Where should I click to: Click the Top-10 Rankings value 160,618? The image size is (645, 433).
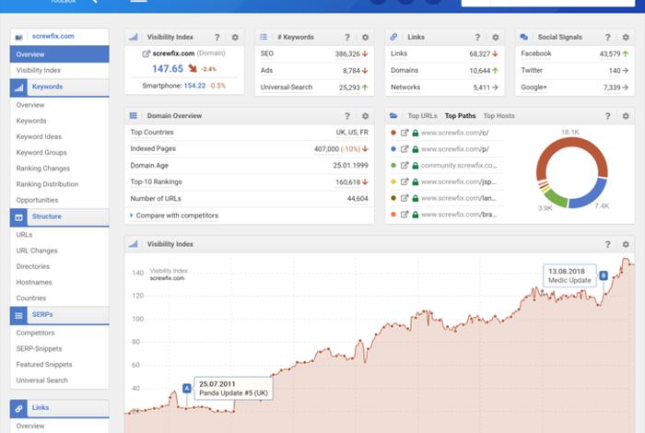(347, 182)
